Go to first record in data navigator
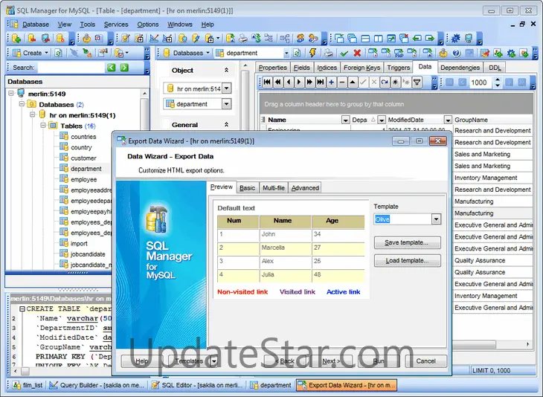This screenshot has width=543, height=397. pyautogui.click(x=267, y=83)
